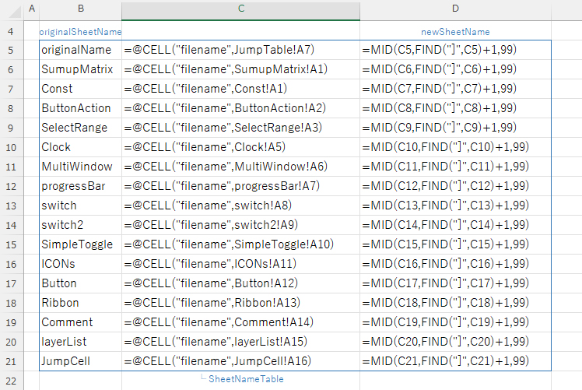Select column A header
Image resolution: width=582 pixels, height=390 pixels.
pos(32,9)
